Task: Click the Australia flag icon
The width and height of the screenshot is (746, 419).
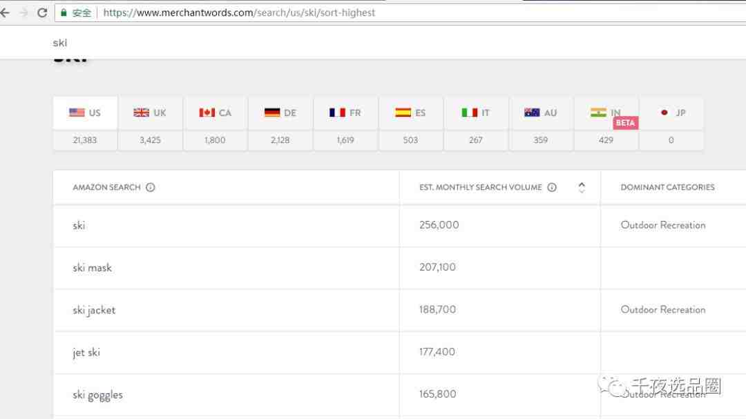Action: click(532, 113)
